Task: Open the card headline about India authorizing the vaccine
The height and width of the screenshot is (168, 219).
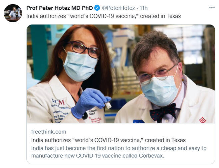Action: click(109, 140)
